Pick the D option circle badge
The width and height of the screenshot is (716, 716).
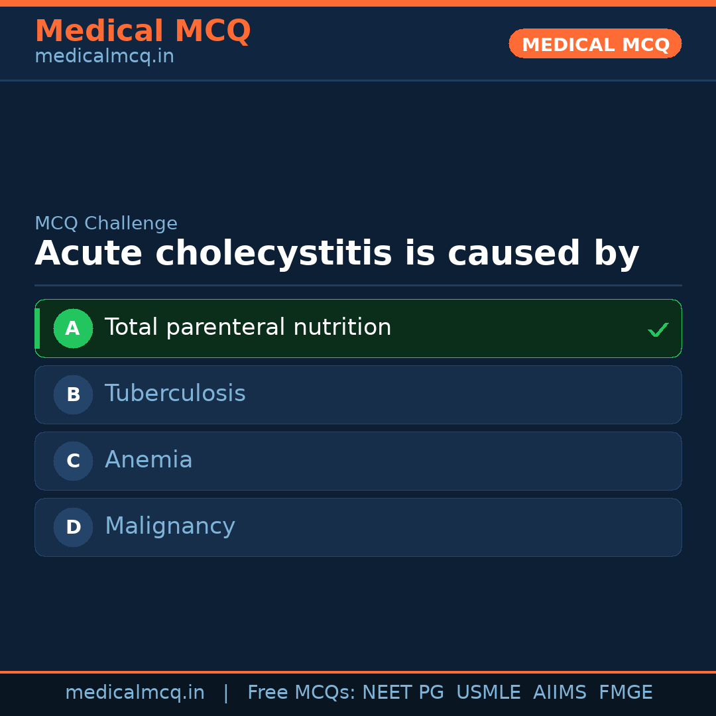(x=73, y=527)
